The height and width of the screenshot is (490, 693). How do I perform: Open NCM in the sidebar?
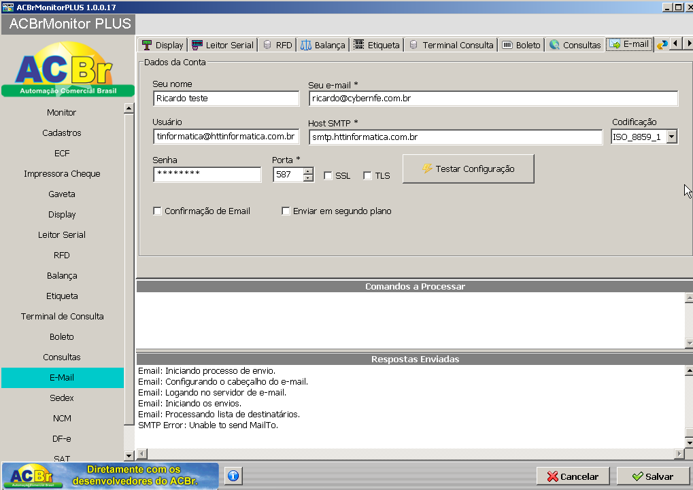pos(62,419)
